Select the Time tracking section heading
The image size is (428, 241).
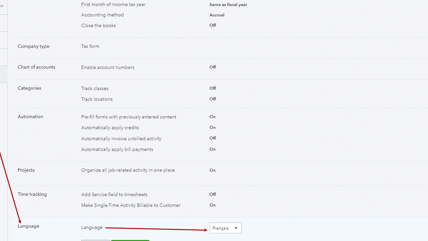tap(32, 194)
